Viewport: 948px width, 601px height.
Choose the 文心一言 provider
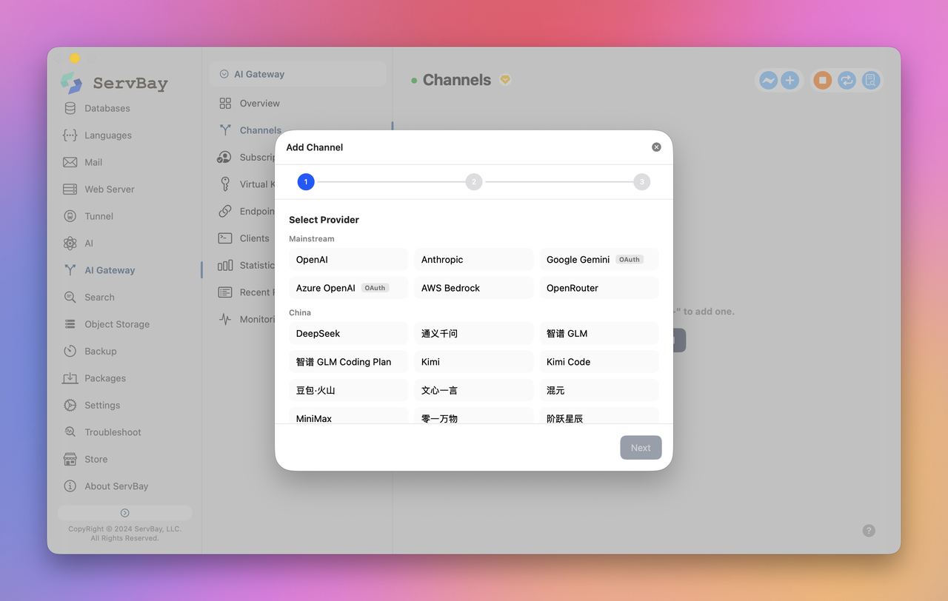474,390
